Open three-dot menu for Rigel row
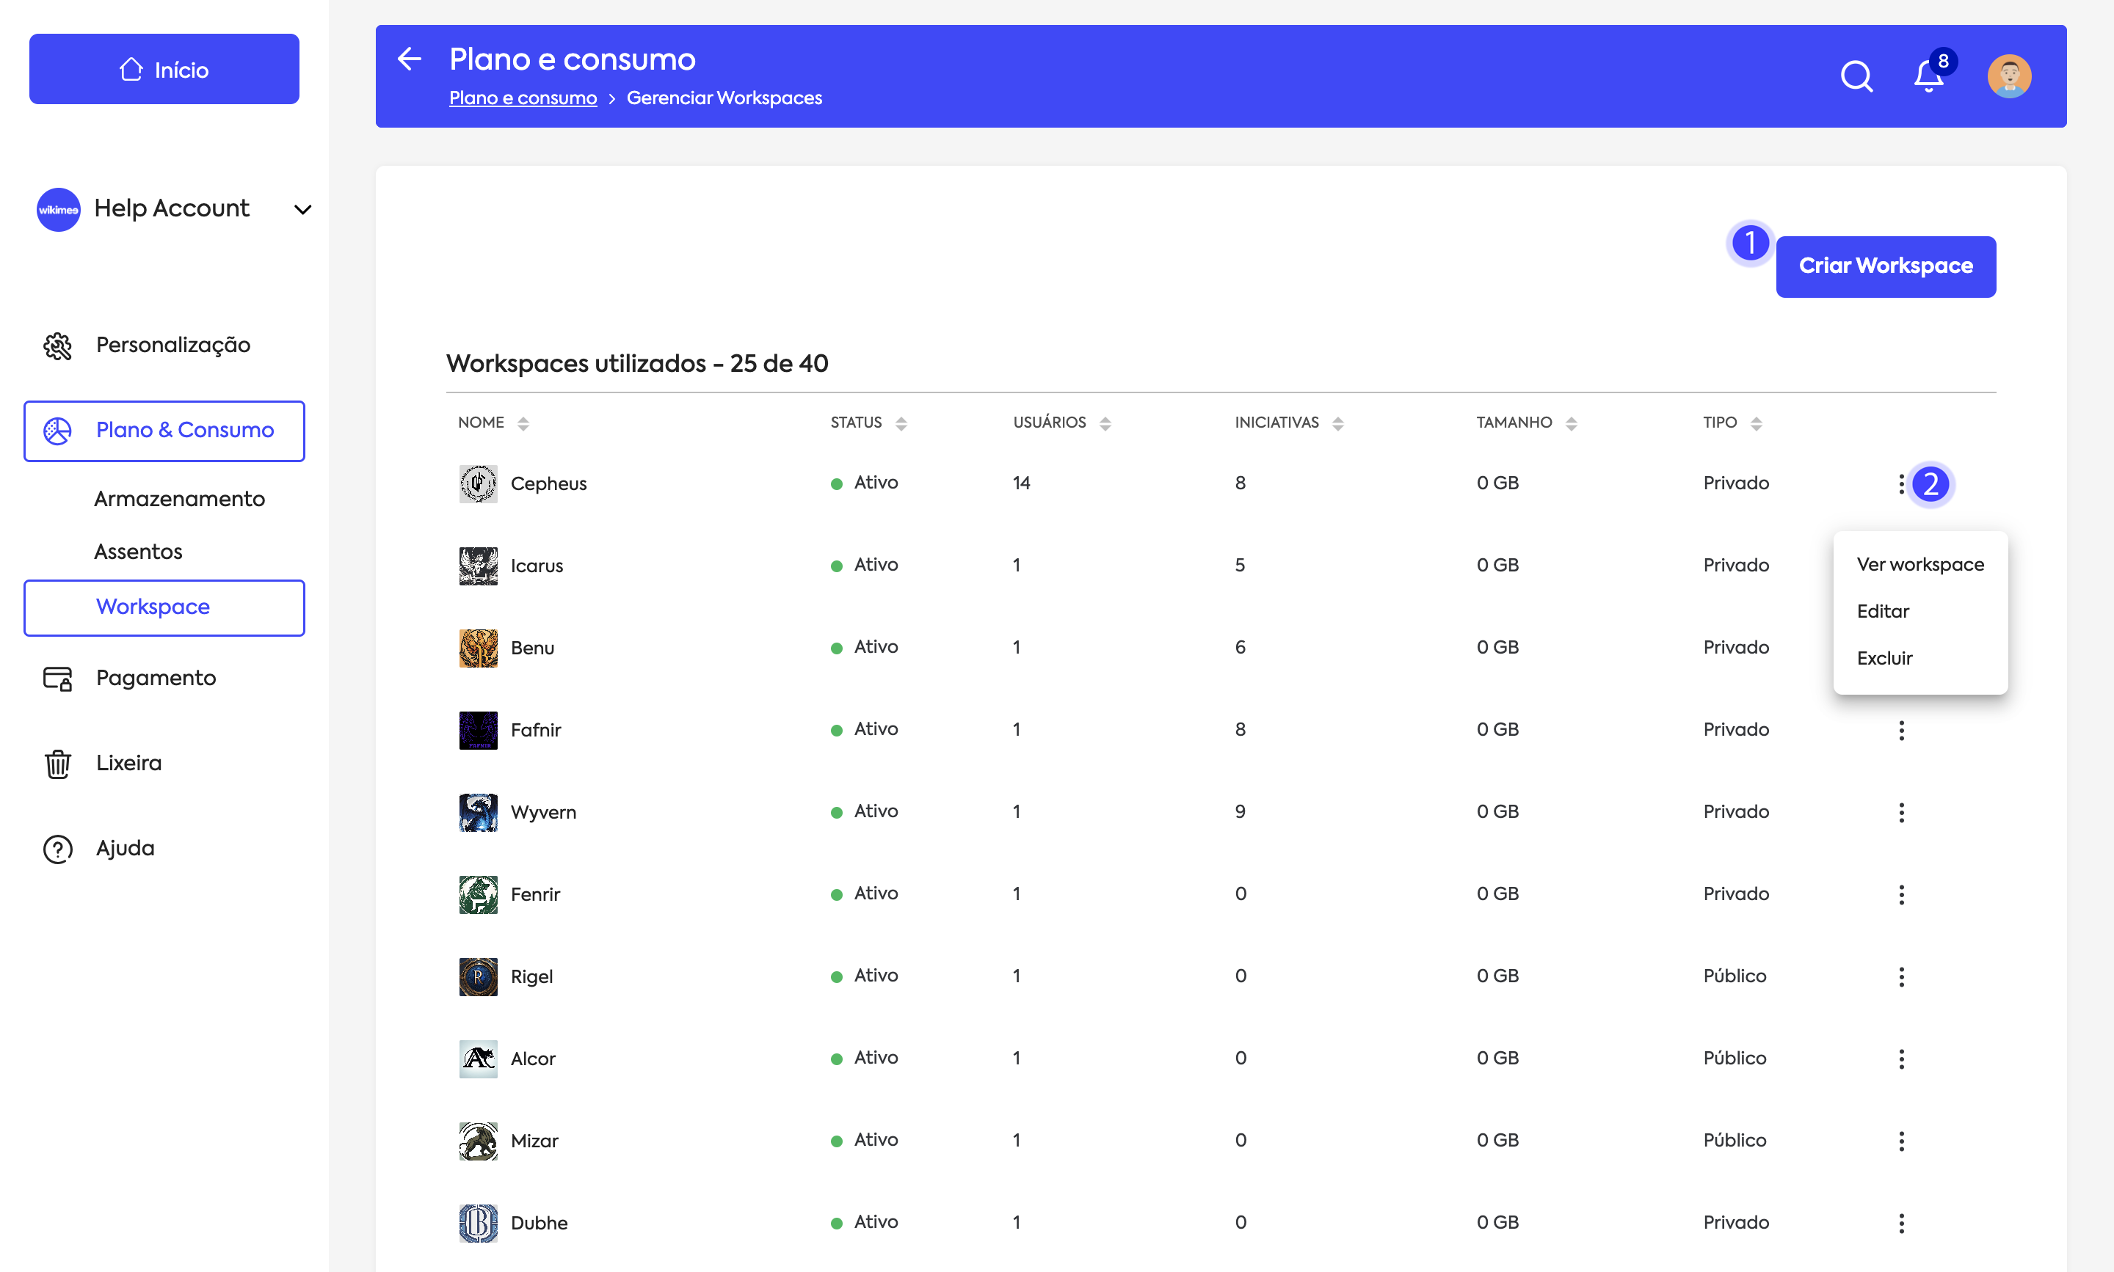The height and width of the screenshot is (1272, 2114). [1901, 976]
